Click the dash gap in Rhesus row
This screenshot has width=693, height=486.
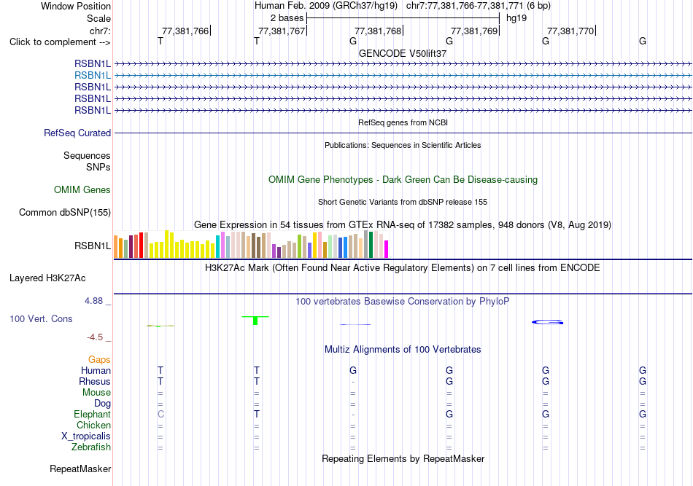point(352,382)
